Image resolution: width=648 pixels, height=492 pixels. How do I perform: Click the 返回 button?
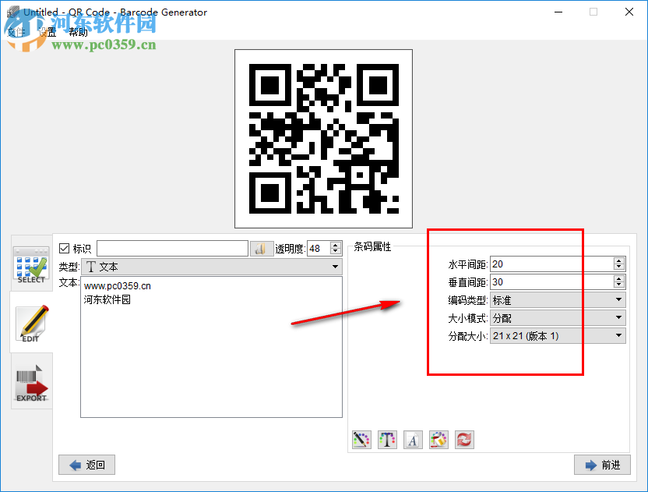(86, 465)
